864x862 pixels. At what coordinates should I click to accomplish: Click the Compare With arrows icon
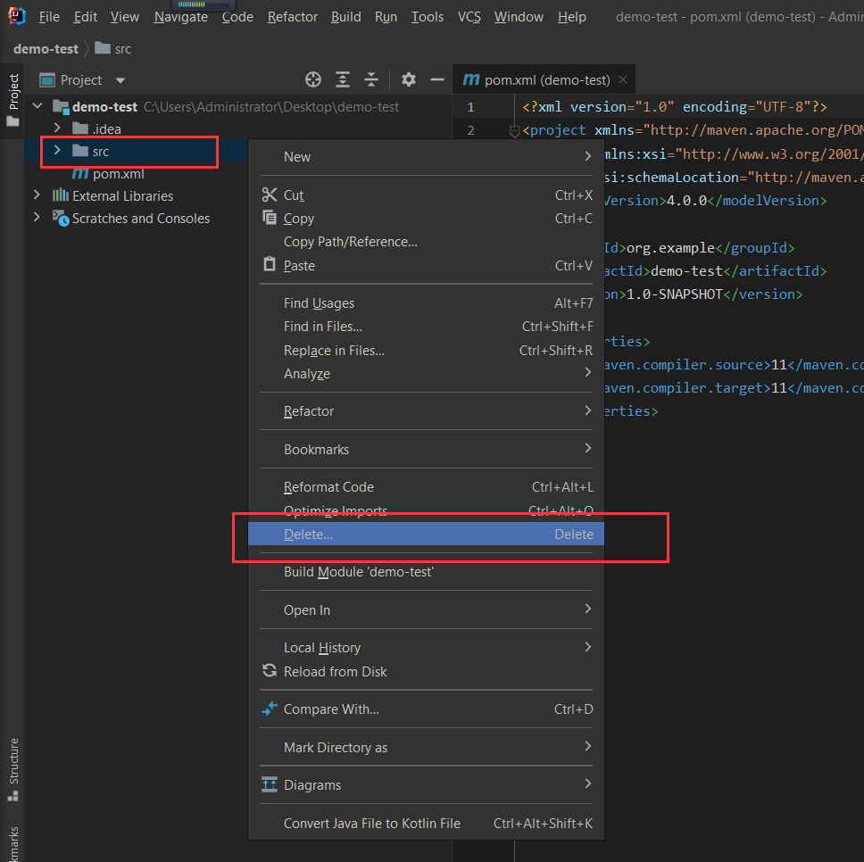(270, 709)
